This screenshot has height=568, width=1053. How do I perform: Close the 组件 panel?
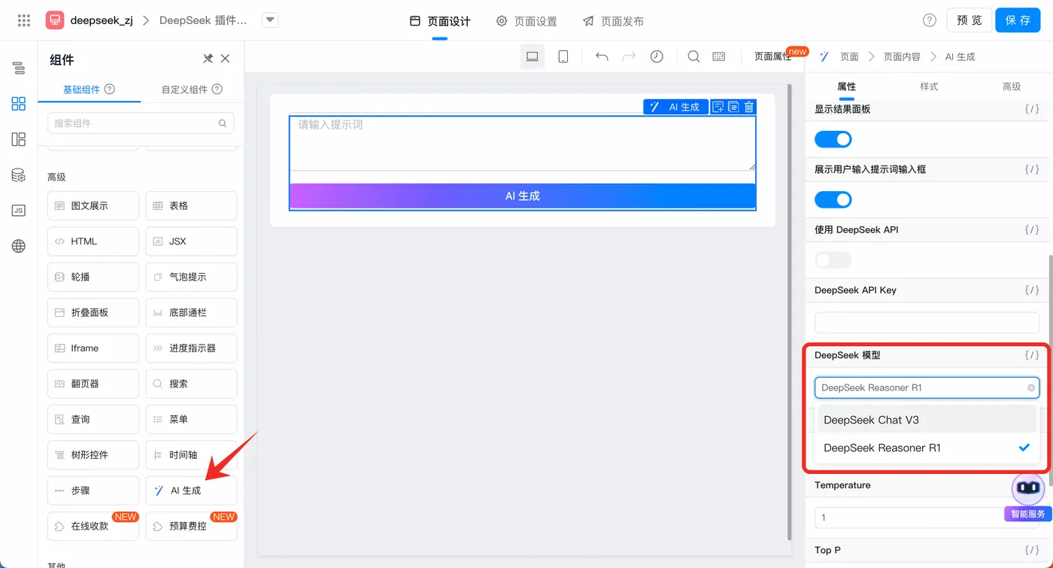[x=225, y=59]
